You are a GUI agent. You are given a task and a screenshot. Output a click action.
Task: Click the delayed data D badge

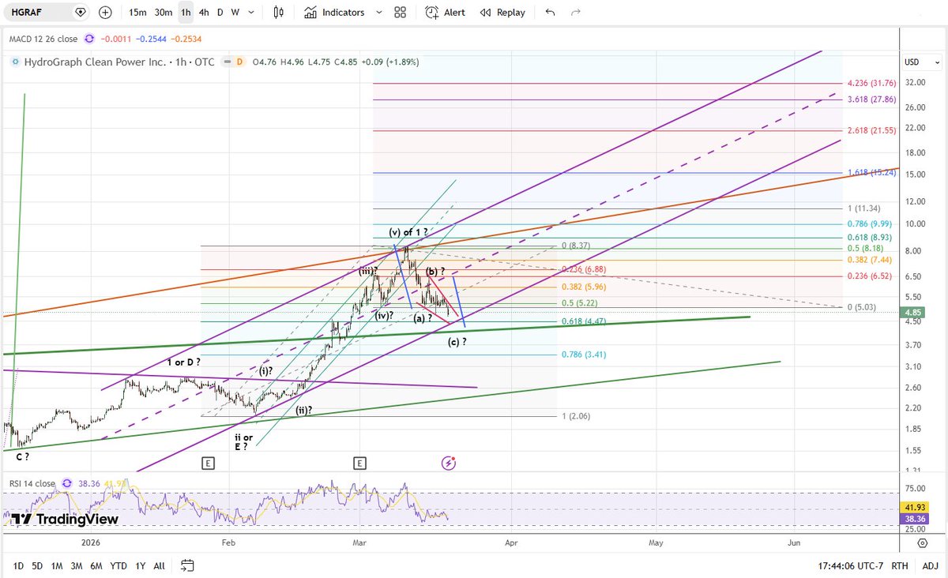(x=239, y=62)
